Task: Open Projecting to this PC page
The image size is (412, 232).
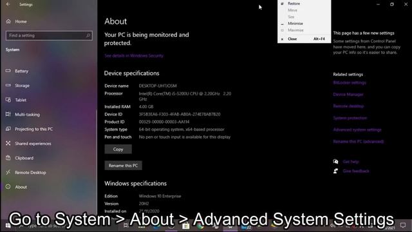Action: 29,129
